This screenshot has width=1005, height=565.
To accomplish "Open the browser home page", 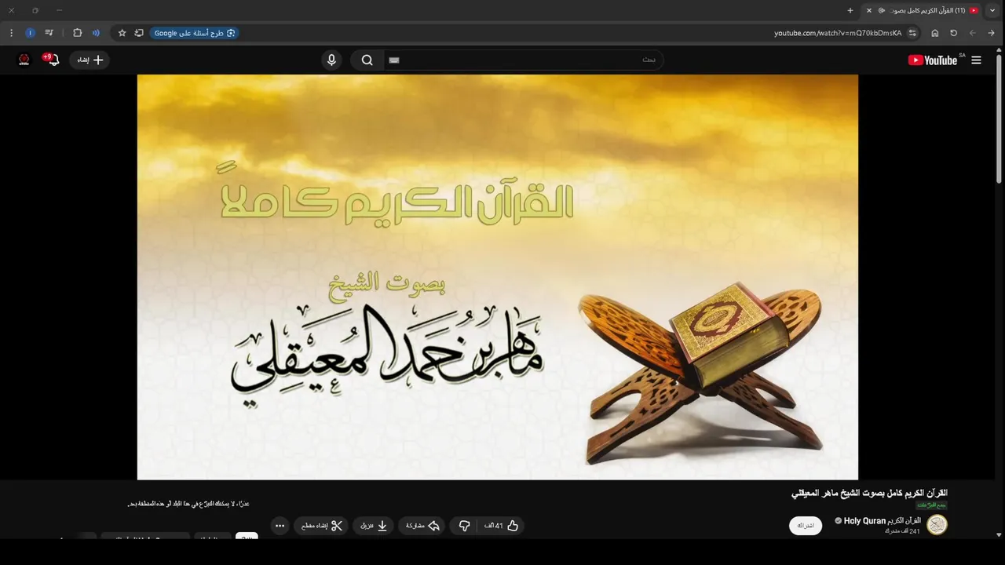I will point(934,33).
